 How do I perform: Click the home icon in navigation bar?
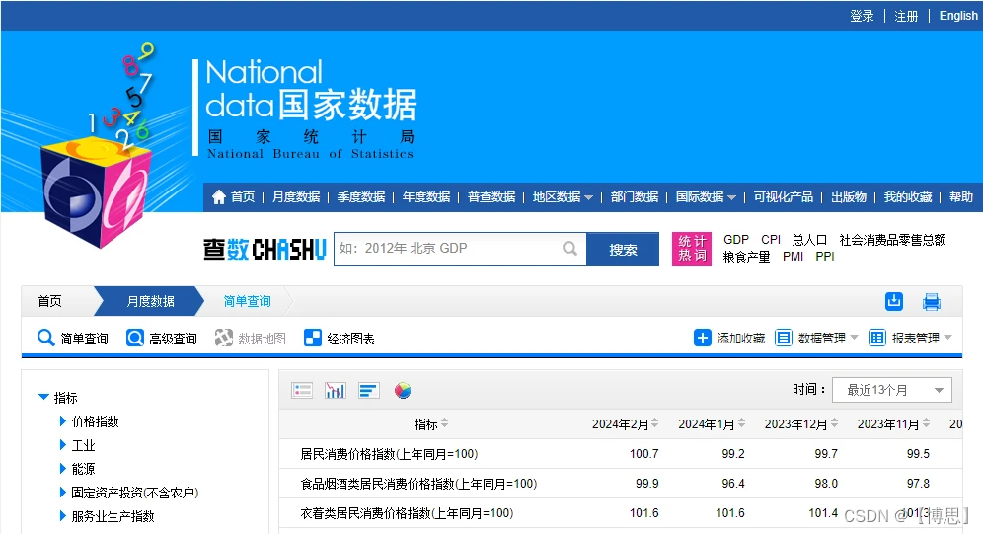point(218,196)
